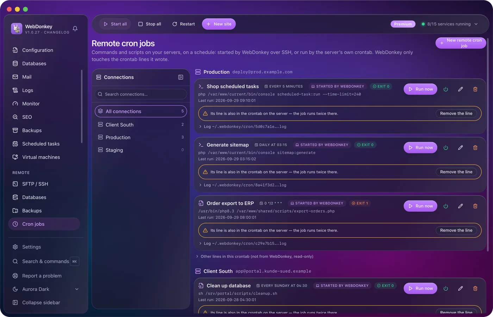The width and height of the screenshot is (493, 317).
Task: Click New remote cron job button
Action: [461, 43]
